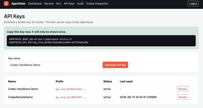Screen dimensions: 203x108
Task: Click the ag_live_8vVGezrb1m... prefix
Action: pyautogui.click(x=71, y=89)
